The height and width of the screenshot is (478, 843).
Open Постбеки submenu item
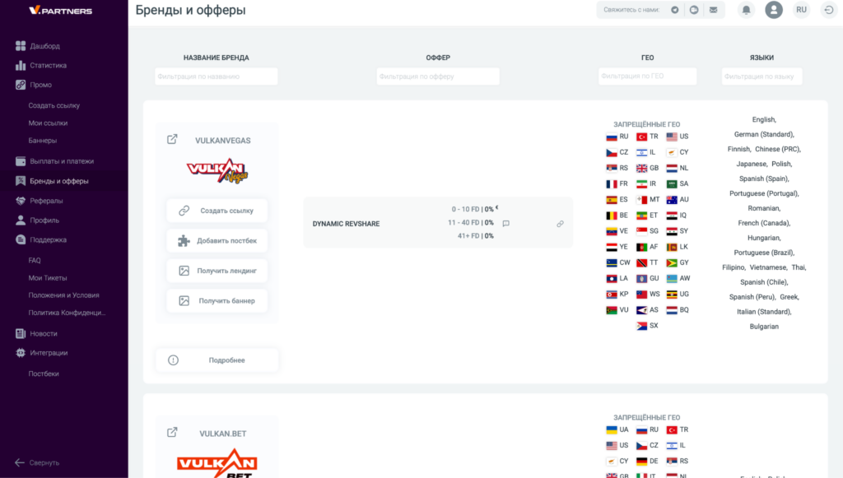click(x=44, y=374)
